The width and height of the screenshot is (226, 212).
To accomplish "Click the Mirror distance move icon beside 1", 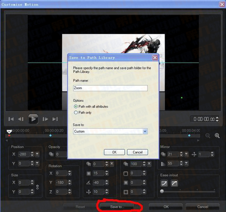I will [x=194, y=154].
